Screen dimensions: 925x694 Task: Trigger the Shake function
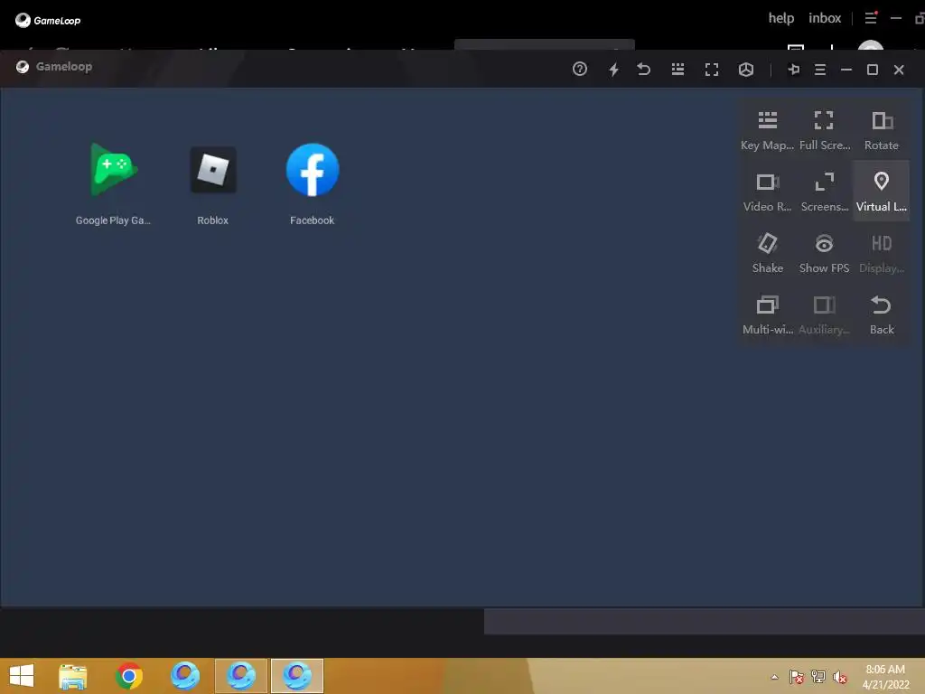point(767,253)
